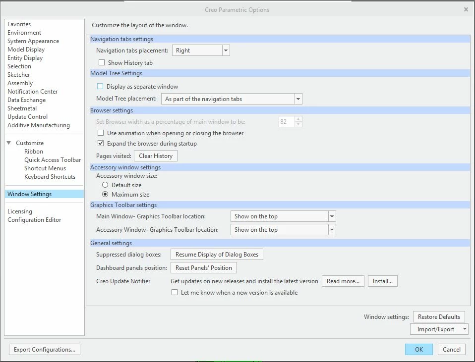Image resolution: width=475 pixels, height=362 pixels.
Task: Collapse the Customize tree node
Action: click(x=9, y=143)
